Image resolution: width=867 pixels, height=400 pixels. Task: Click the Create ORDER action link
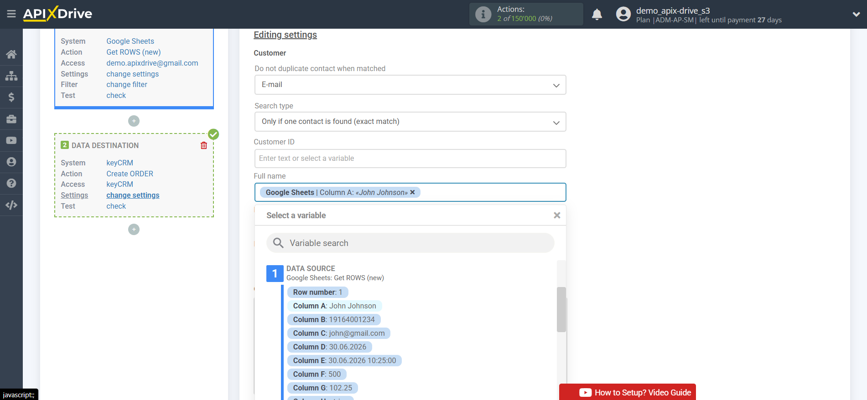point(130,174)
